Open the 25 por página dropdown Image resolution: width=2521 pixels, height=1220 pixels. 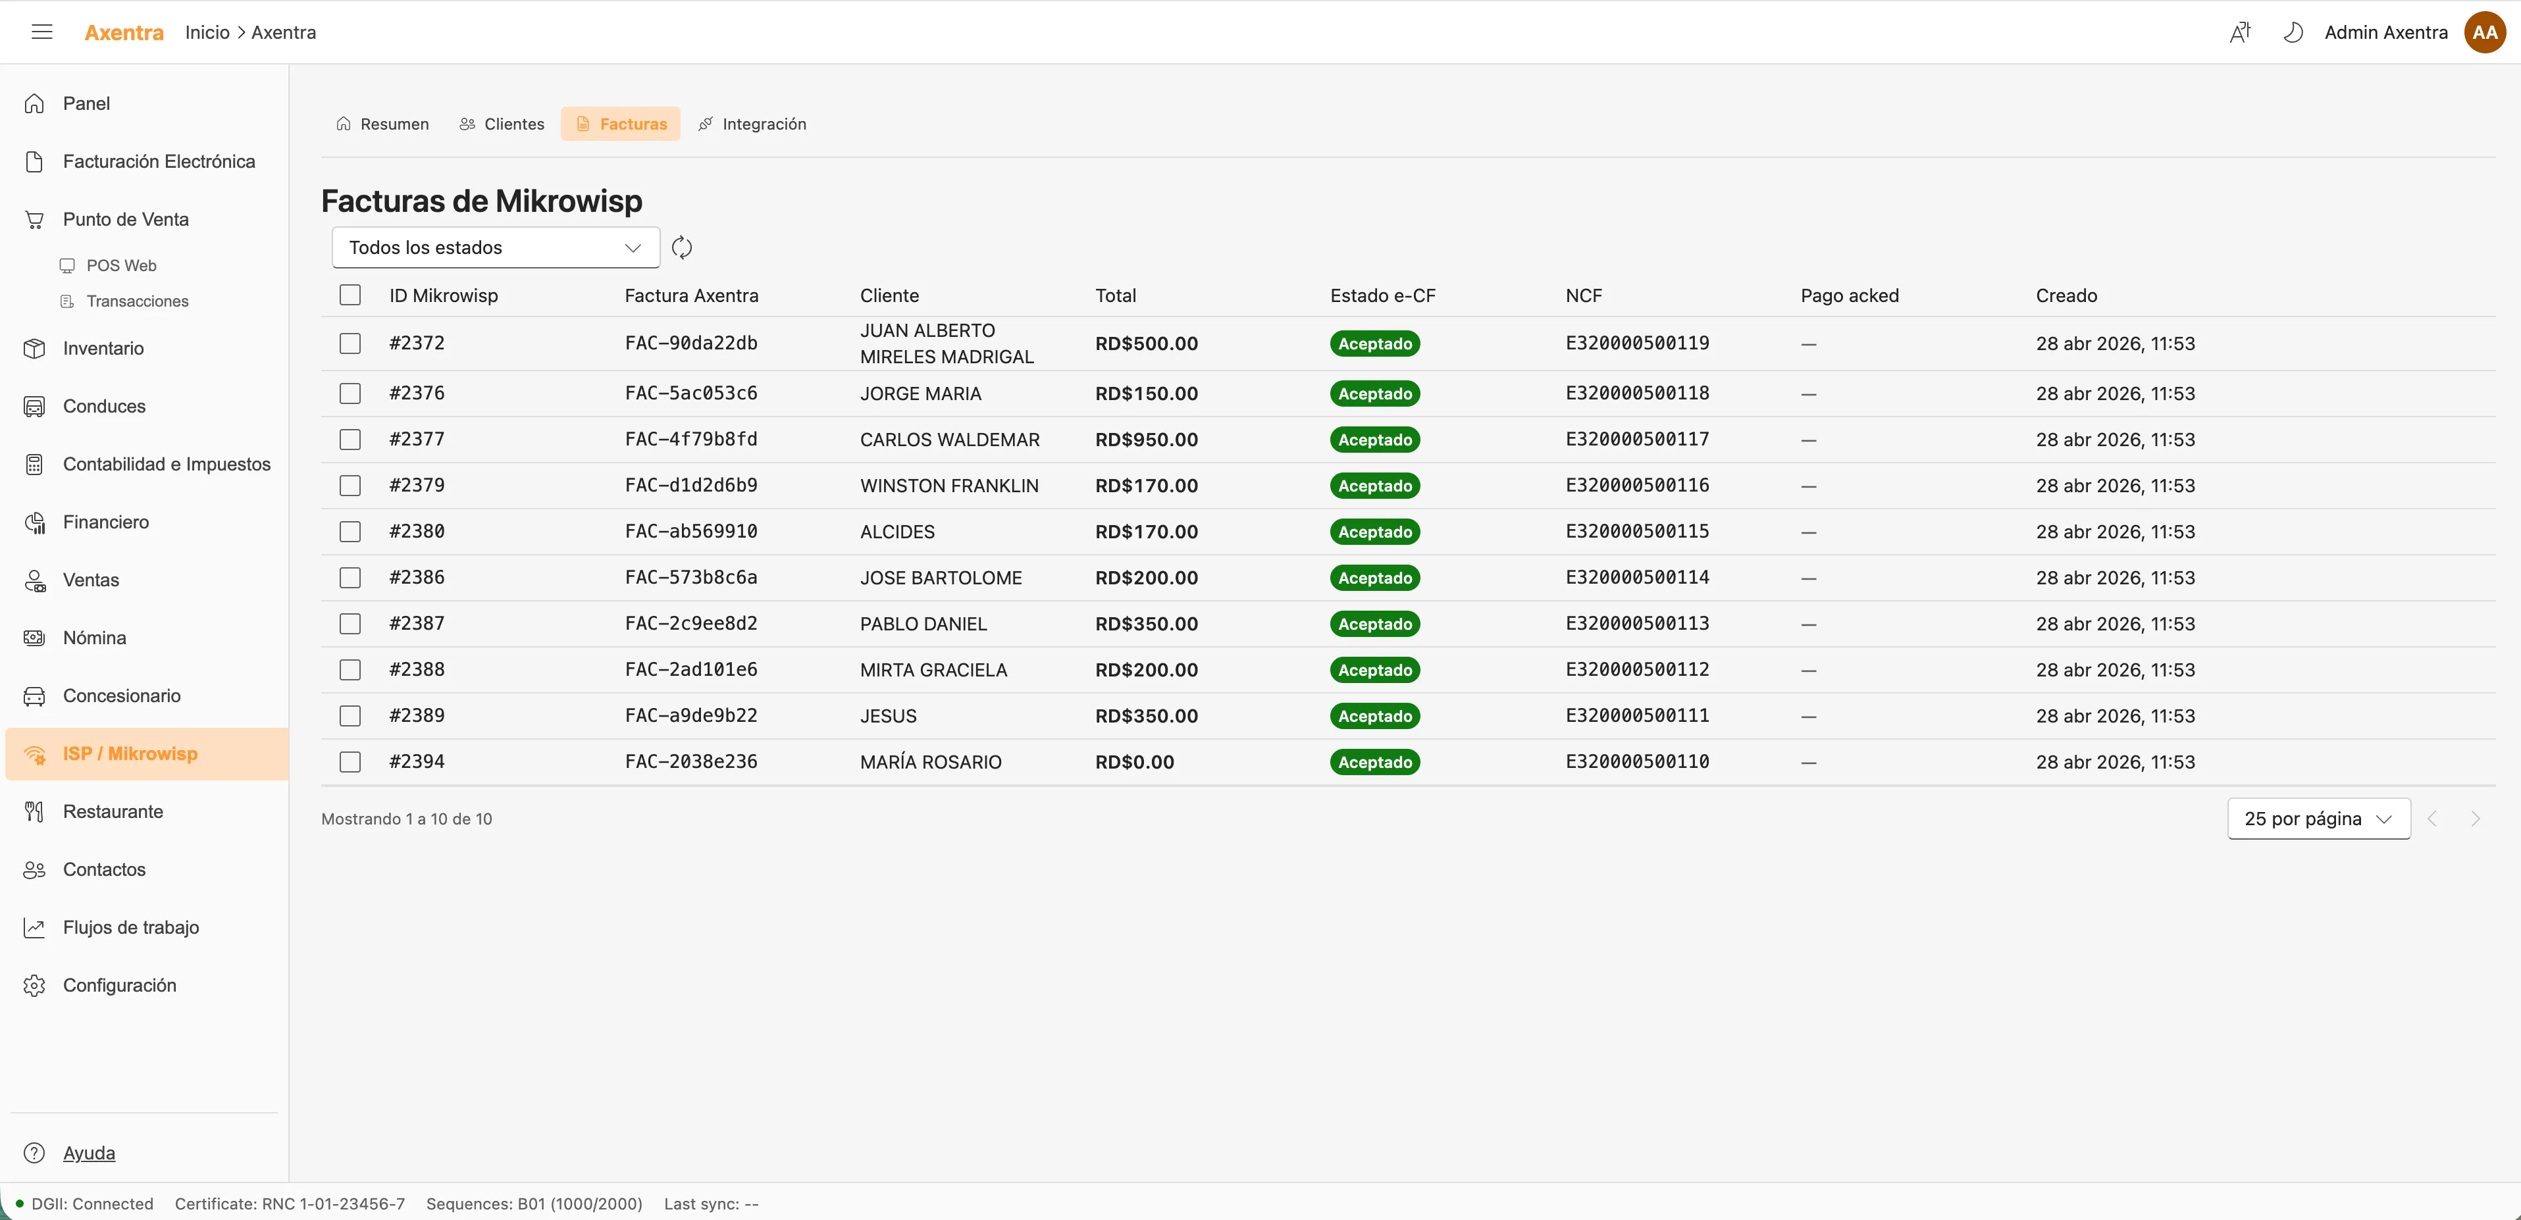2318,819
